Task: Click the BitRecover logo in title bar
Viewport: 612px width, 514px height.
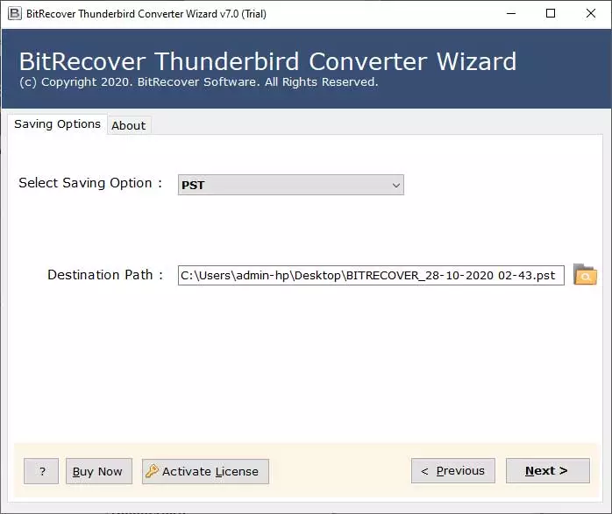Action: coord(14,13)
